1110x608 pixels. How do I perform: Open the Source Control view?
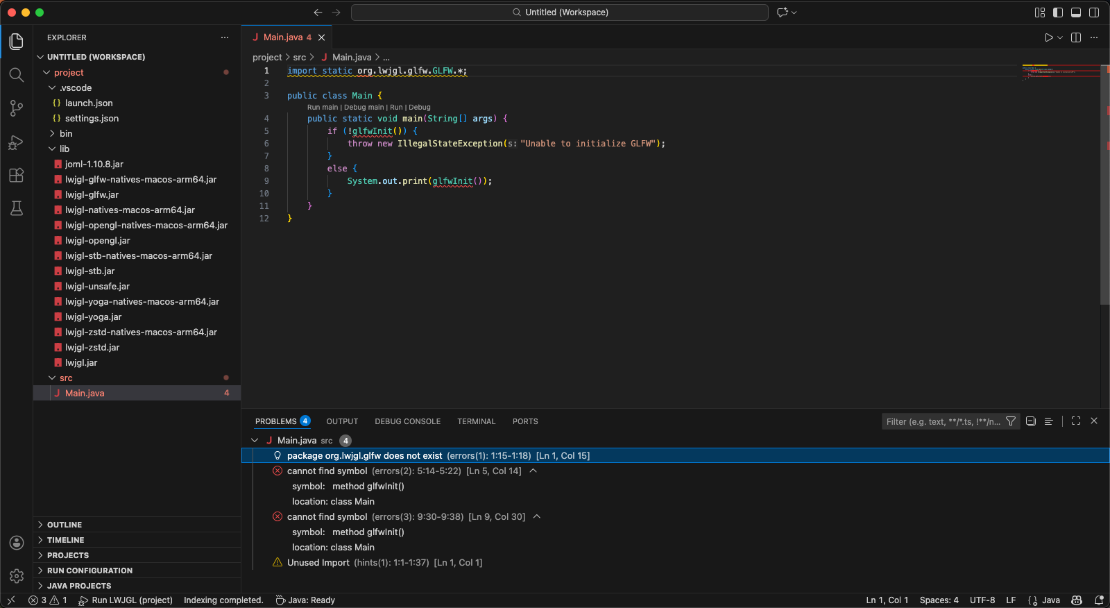(x=17, y=108)
